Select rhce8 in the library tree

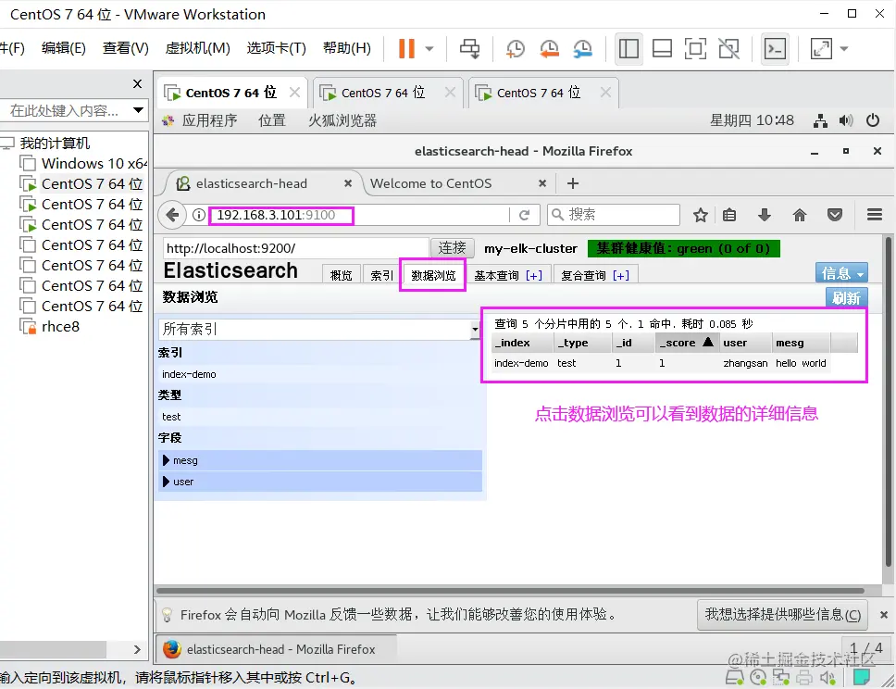pos(60,327)
